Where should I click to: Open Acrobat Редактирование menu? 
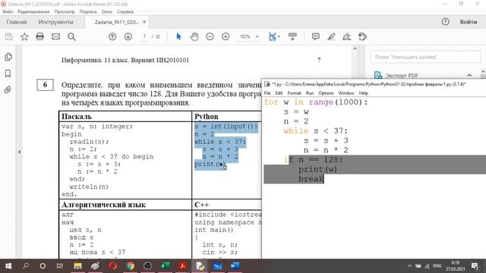[x=33, y=12]
